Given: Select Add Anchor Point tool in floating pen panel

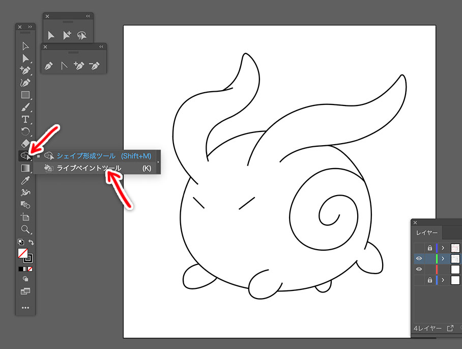Looking at the screenshot, I should 79,66.
